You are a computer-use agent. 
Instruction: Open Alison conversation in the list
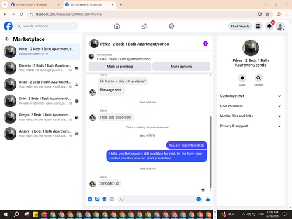41,134
